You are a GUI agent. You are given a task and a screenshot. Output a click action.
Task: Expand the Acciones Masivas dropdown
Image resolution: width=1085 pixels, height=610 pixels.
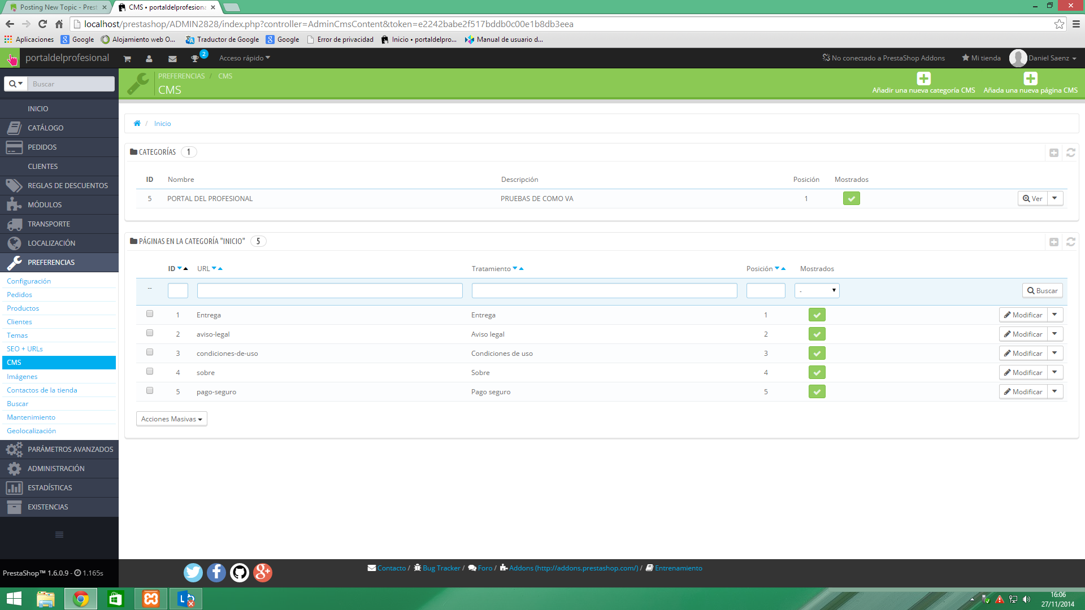[x=171, y=419]
